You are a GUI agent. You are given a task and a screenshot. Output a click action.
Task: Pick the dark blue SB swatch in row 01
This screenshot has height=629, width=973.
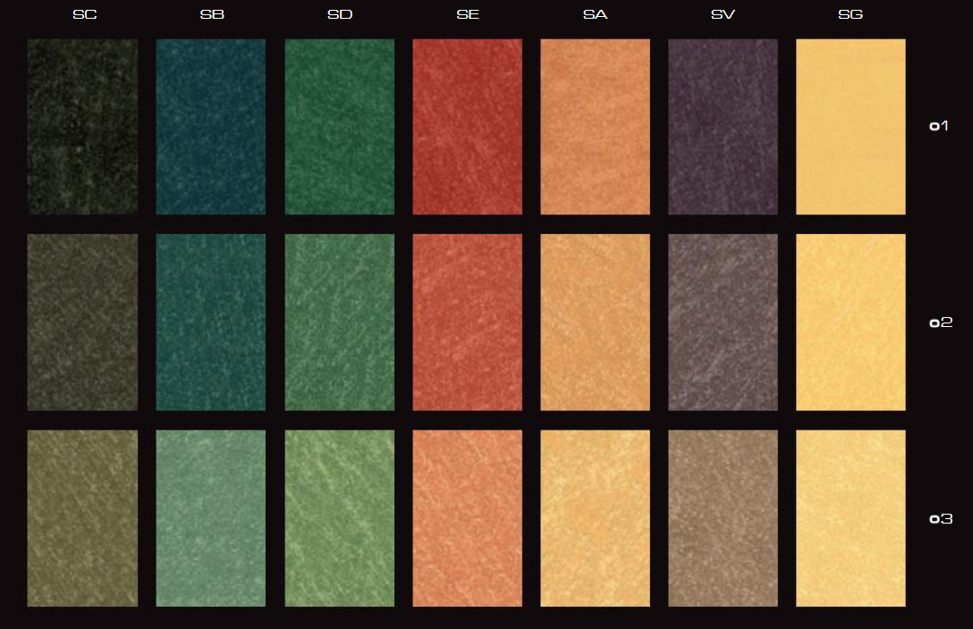pos(211,126)
